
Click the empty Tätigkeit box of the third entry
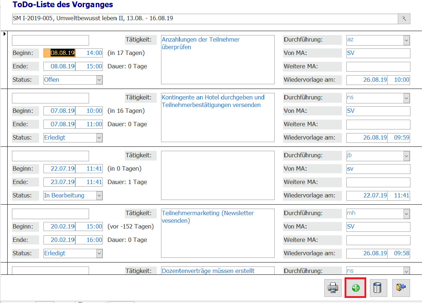[218, 175]
